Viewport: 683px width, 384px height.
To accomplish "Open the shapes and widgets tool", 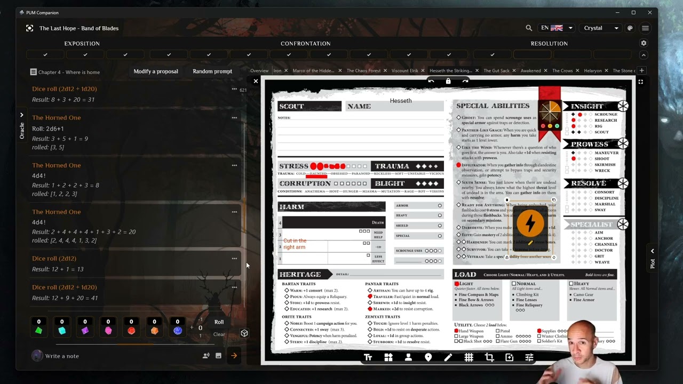I will point(388,357).
